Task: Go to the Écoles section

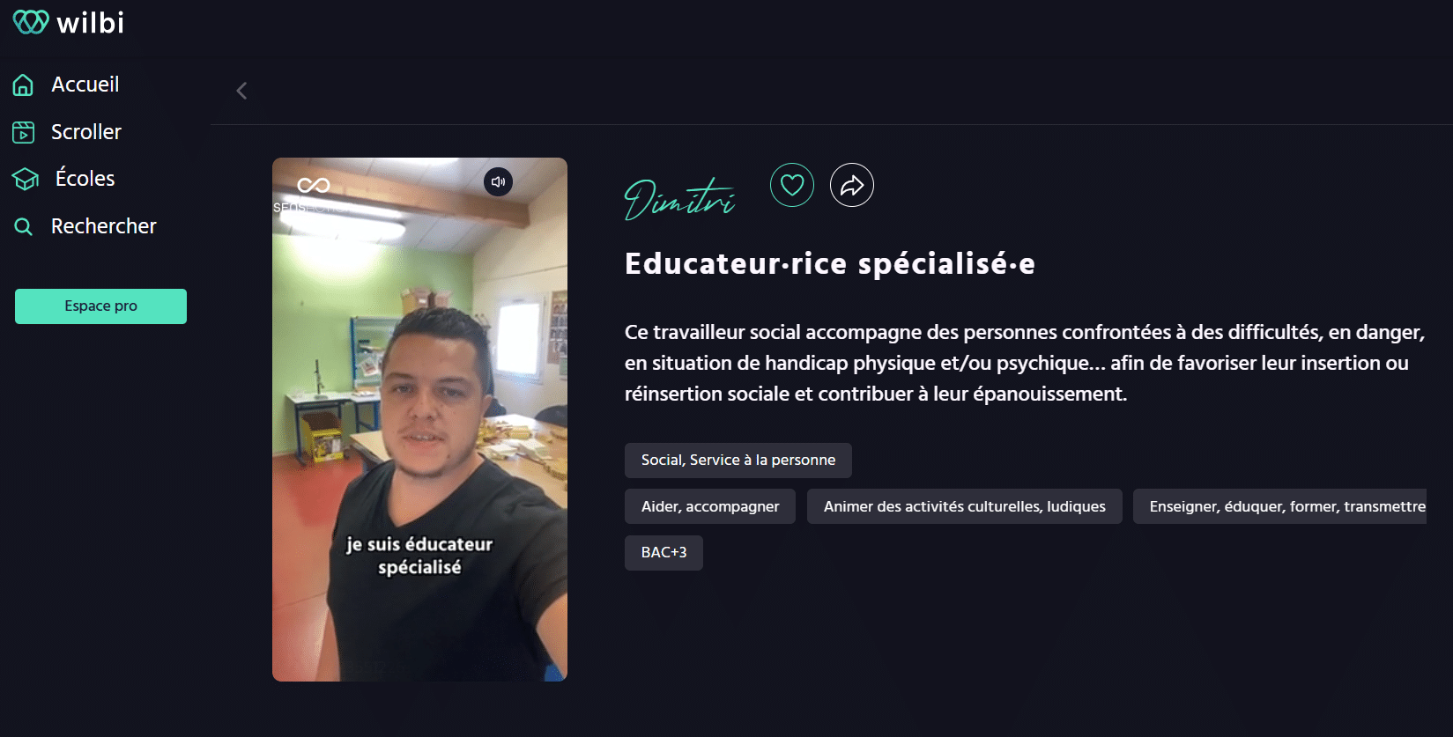Action: click(x=85, y=179)
